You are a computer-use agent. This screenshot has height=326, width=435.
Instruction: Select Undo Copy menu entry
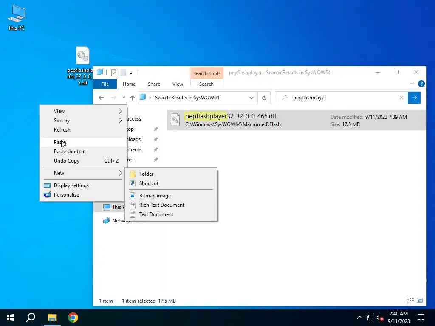[83, 161]
